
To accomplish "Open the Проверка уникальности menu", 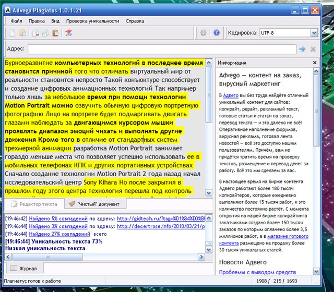I will click(92, 21).
